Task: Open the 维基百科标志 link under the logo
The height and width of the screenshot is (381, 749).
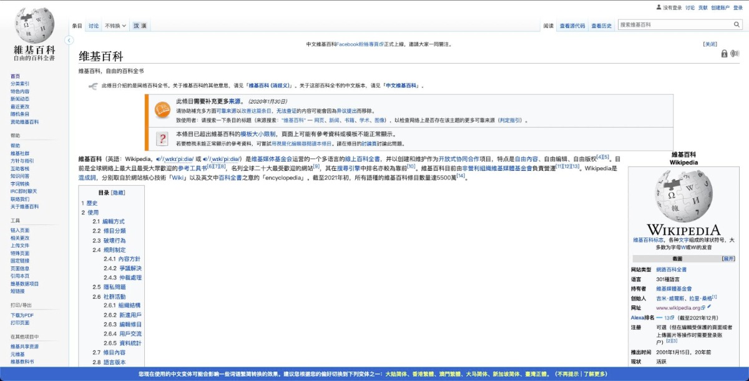Action: click(x=648, y=239)
